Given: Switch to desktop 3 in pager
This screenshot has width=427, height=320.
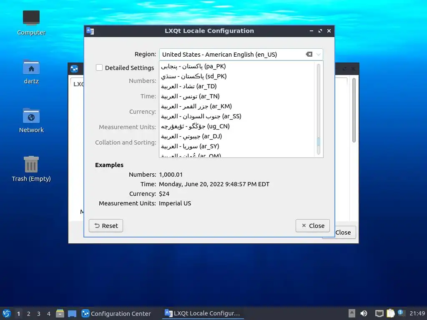Looking at the screenshot, I should tap(39, 314).
